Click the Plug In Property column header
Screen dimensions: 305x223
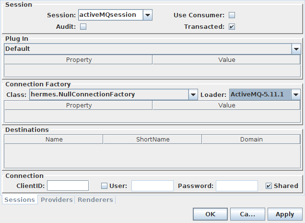click(x=79, y=60)
